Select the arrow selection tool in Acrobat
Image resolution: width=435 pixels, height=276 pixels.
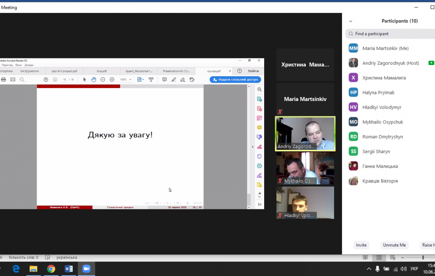click(x=85, y=80)
